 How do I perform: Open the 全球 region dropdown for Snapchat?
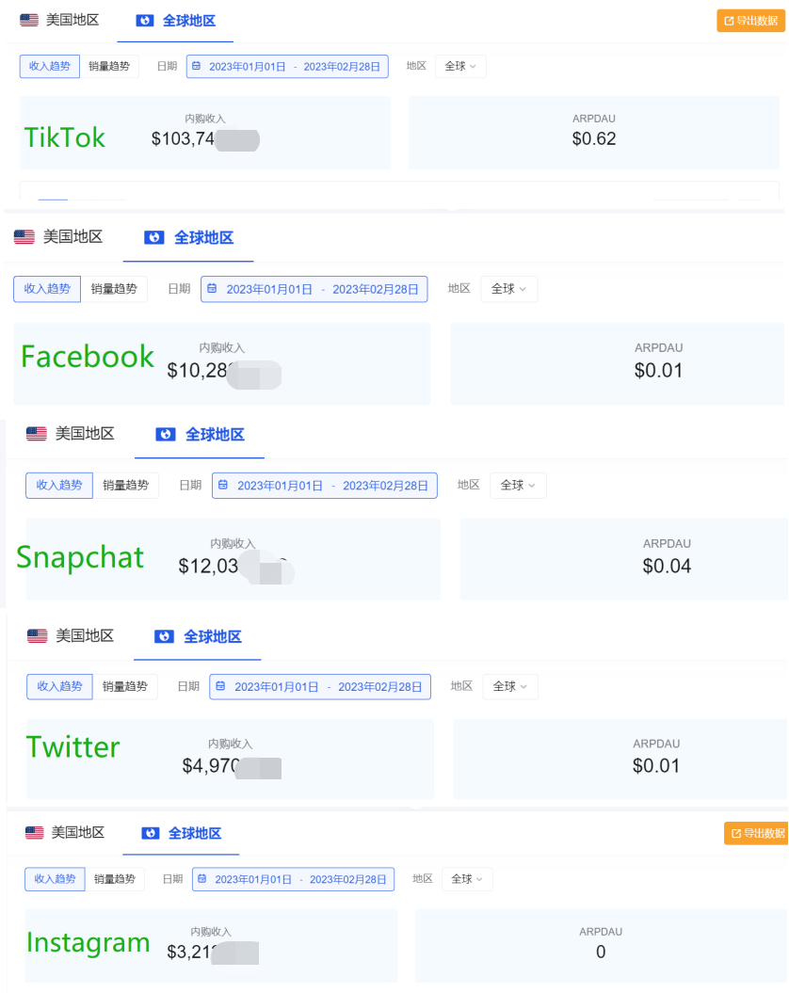[518, 486]
